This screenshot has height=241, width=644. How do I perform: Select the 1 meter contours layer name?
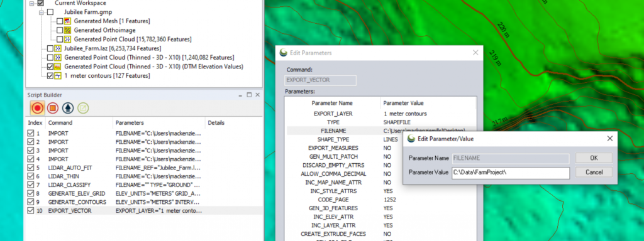click(107, 76)
